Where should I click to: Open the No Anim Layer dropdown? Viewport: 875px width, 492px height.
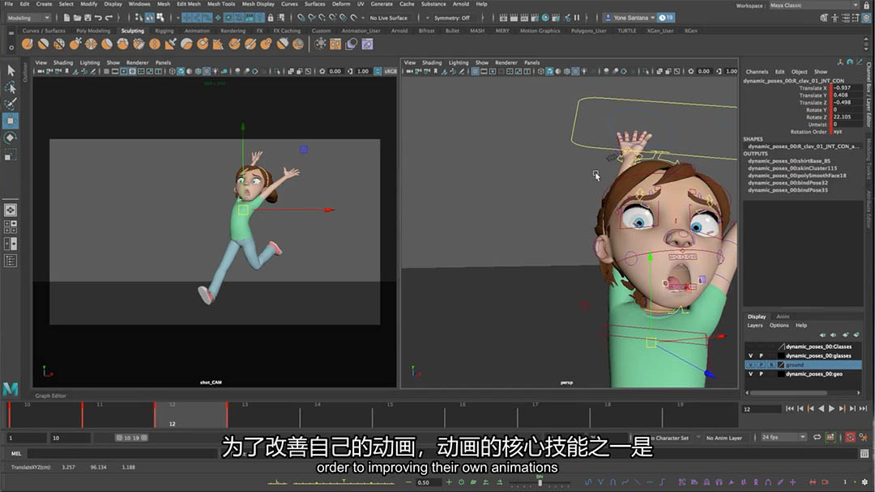(724, 438)
